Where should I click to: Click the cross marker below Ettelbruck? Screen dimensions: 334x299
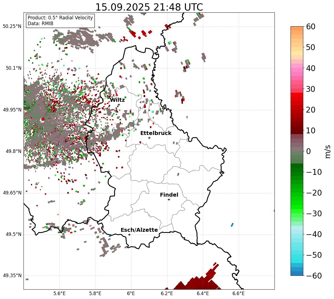pos(149,138)
